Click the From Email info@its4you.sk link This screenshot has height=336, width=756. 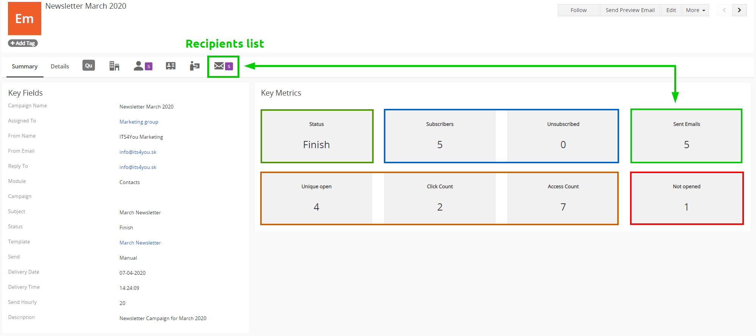tap(138, 152)
